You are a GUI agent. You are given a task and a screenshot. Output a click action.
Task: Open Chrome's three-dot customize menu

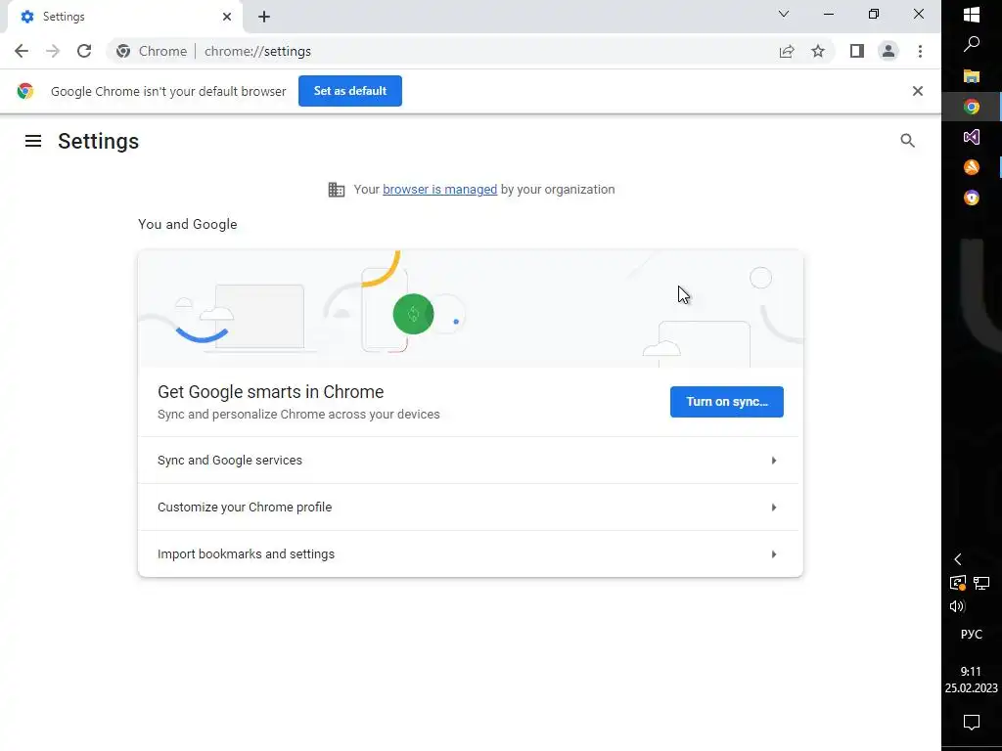920,52
